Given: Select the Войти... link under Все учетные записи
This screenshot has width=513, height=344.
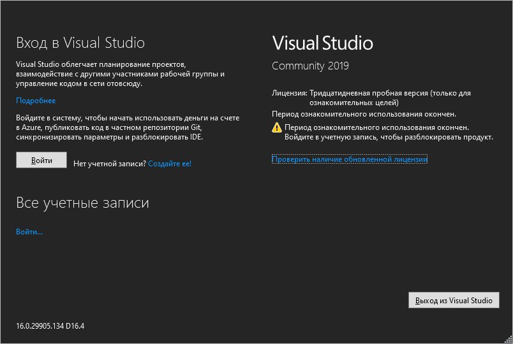Looking at the screenshot, I should (x=29, y=232).
